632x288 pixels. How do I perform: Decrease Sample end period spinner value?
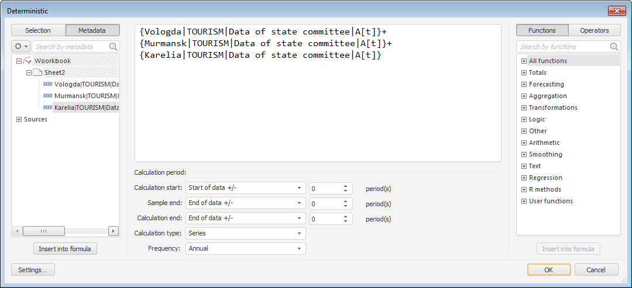tap(345, 206)
